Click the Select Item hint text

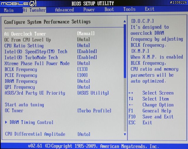click(155, 99)
